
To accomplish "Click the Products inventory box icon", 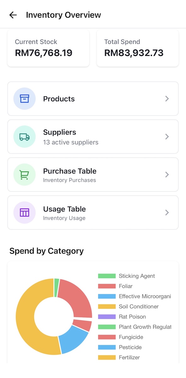I will coord(25,99).
